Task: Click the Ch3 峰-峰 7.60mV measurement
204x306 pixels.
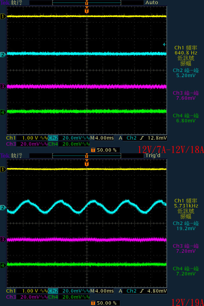Action: point(186,95)
